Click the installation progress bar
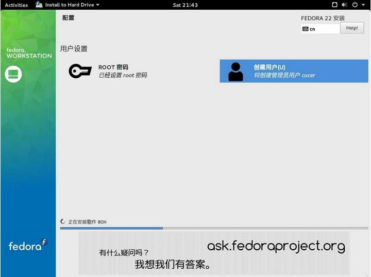371x277 pixels. [214, 228]
